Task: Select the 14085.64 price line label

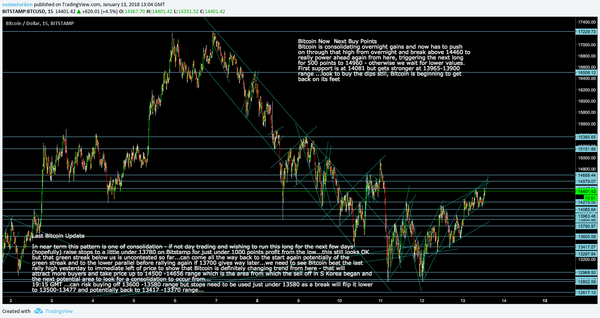Action: [587, 210]
